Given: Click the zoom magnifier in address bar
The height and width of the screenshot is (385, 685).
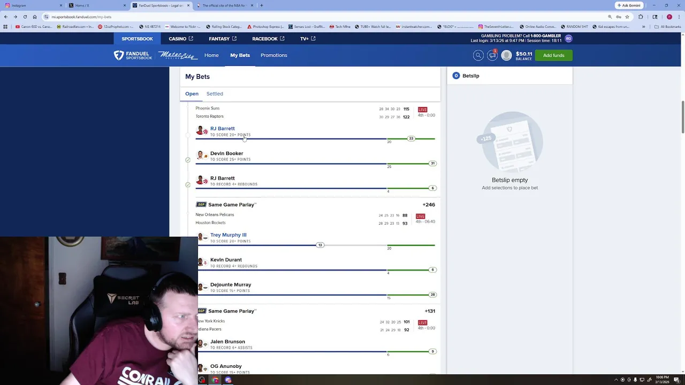Looking at the screenshot, I should pos(610,17).
